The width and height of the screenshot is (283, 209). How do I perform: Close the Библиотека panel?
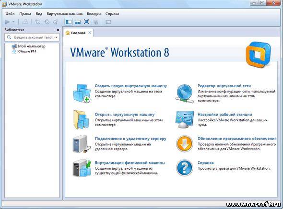click(58, 30)
